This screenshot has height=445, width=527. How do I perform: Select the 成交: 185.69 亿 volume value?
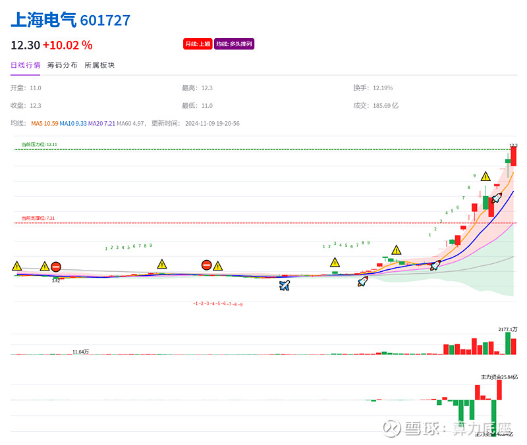point(375,106)
